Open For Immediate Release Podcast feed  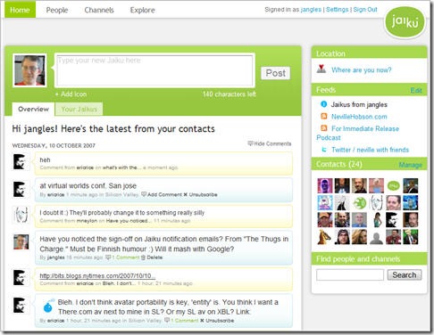(x=358, y=133)
